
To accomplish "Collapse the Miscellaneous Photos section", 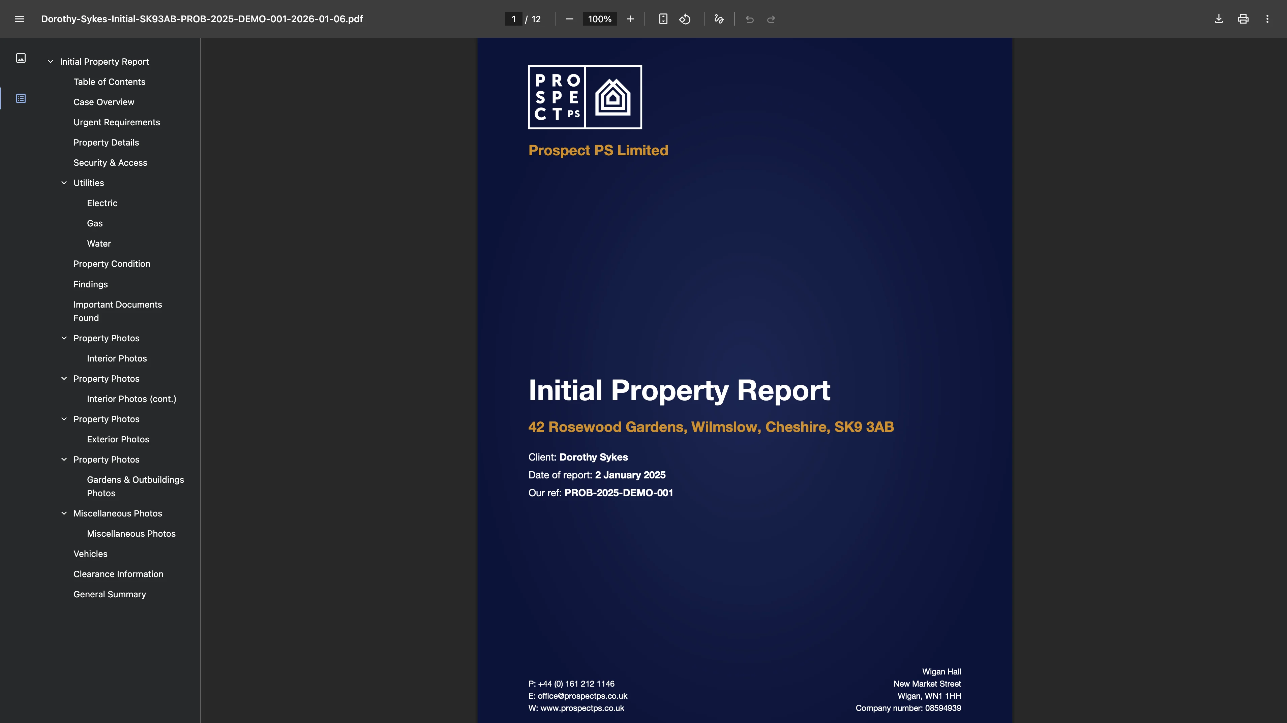I will pyautogui.click(x=64, y=513).
